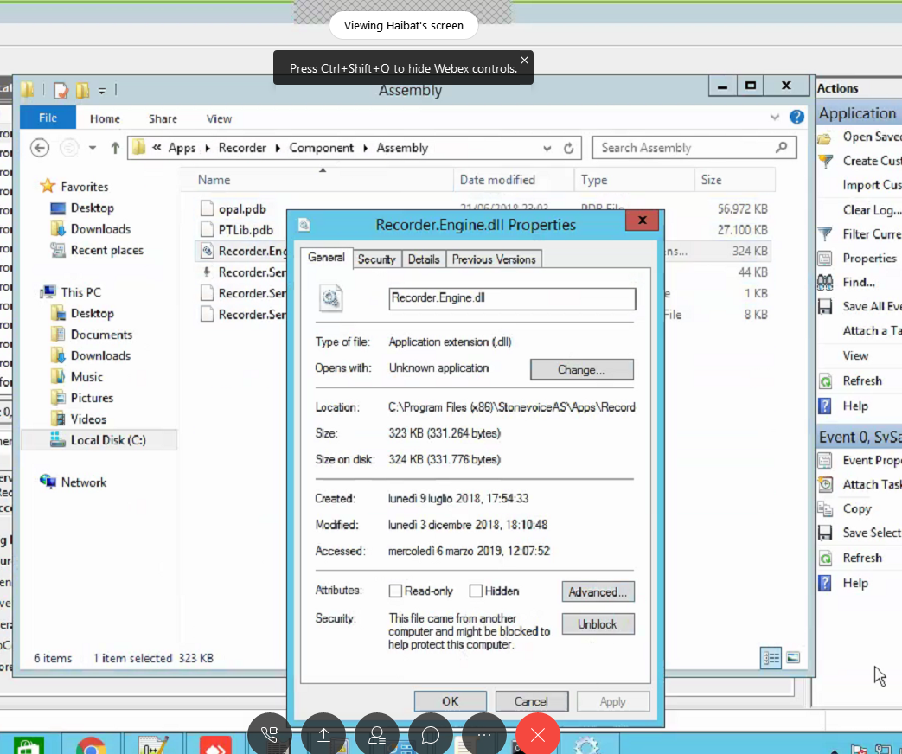Image resolution: width=902 pixels, height=754 pixels.
Task: Click the red end session button
Action: coord(538,735)
